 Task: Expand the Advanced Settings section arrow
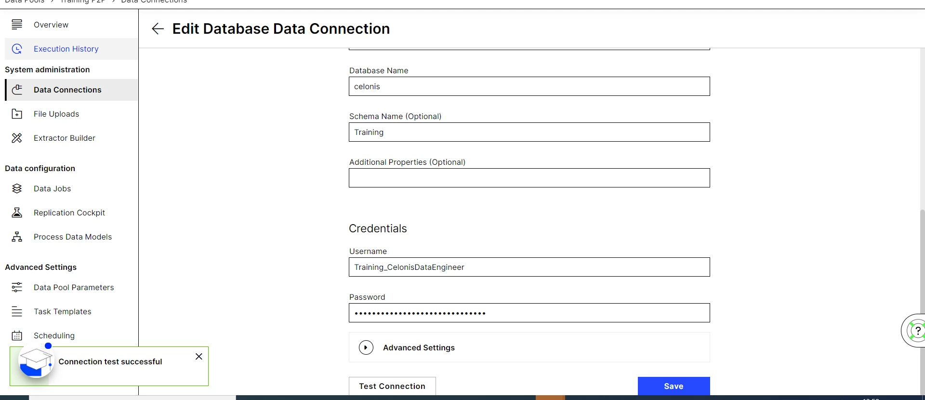(x=366, y=347)
